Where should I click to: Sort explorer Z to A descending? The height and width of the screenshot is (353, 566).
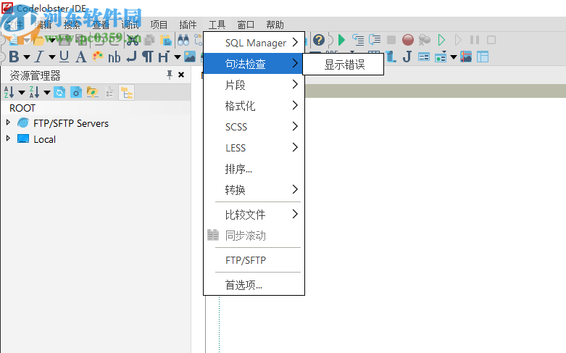pyautogui.click(x=34, y=92)
